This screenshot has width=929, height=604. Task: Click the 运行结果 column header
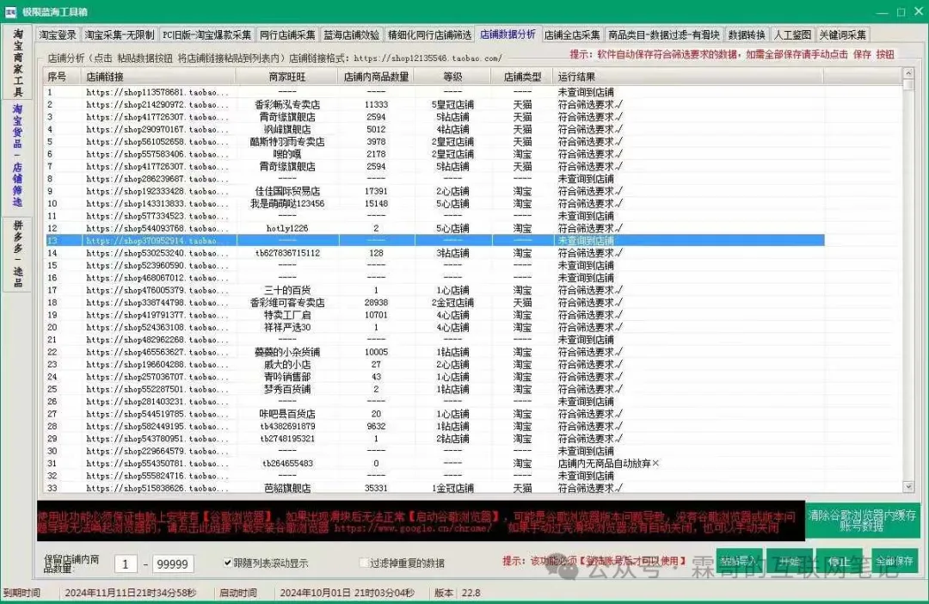tap(578, 77)
